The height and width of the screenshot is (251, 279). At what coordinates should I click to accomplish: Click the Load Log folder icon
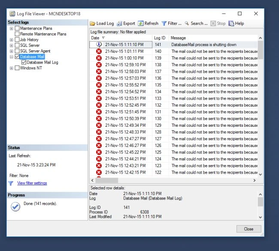pyautogui.click(x=93, y=24)
